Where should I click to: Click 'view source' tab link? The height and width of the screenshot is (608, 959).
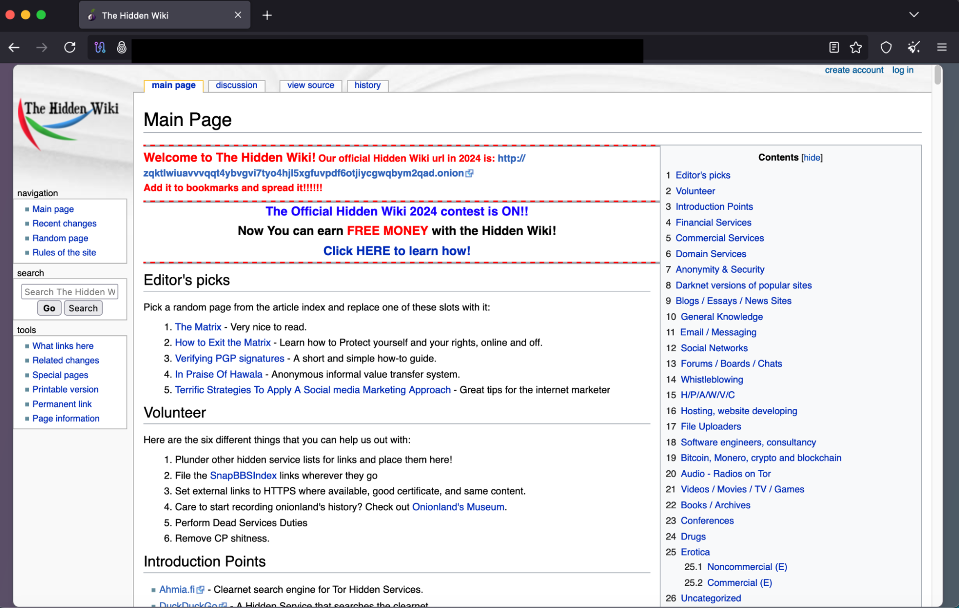click(x=310, y=85)
